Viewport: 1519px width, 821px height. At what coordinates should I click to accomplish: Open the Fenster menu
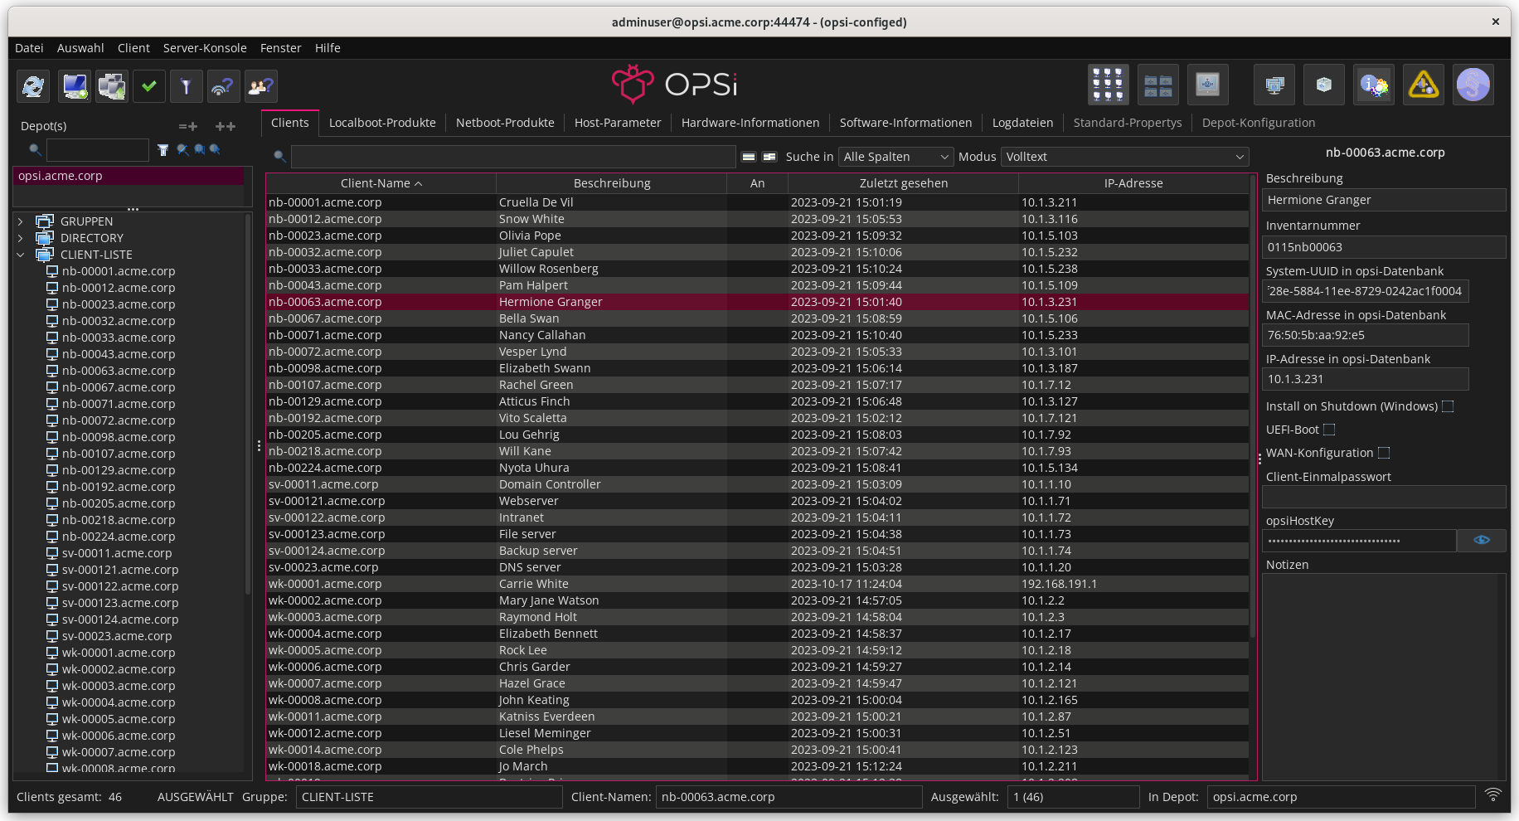pyautogui.click(x=280, y=48)
